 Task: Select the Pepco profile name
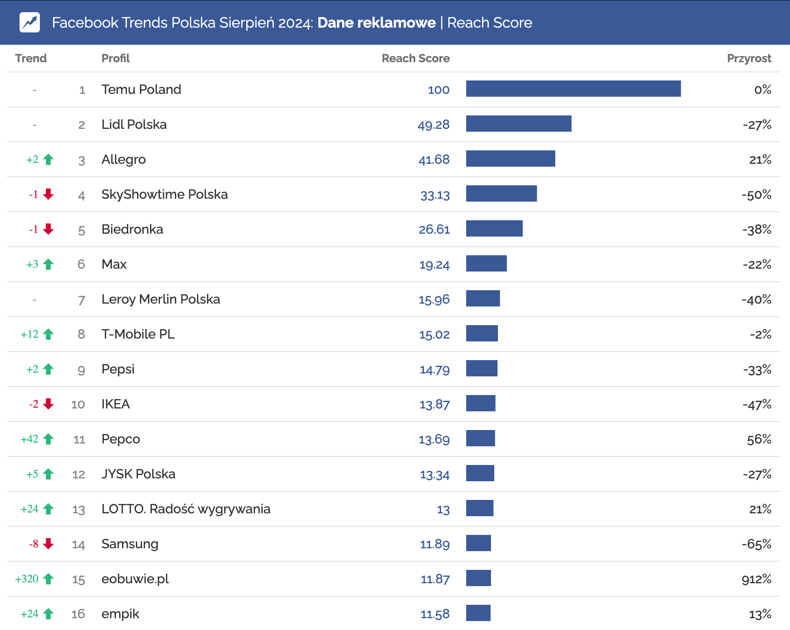[x=120, y=439]
